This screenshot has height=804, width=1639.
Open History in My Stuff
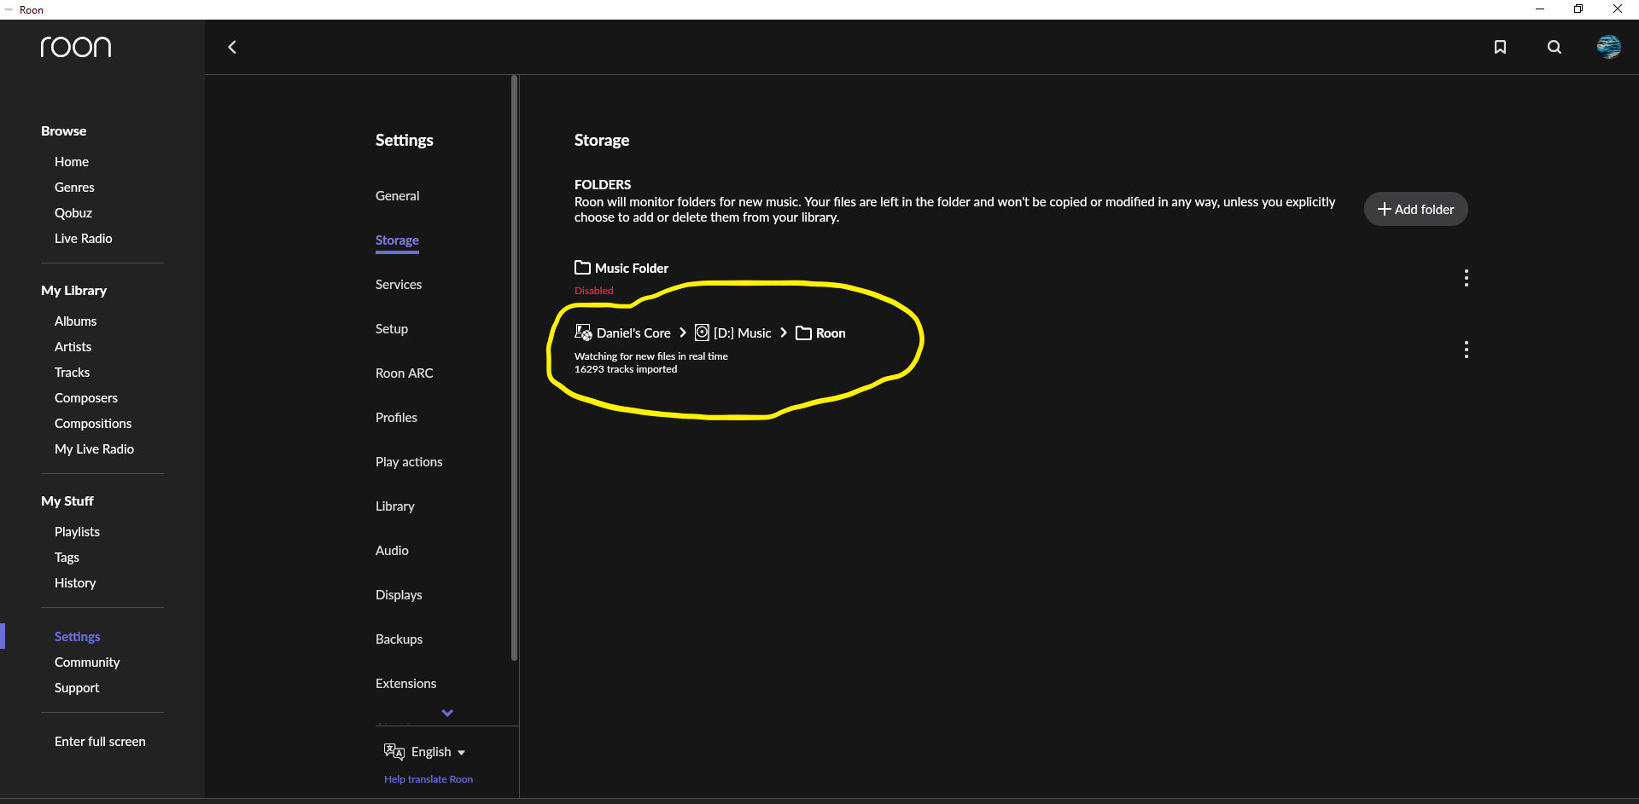pos(75,583)
